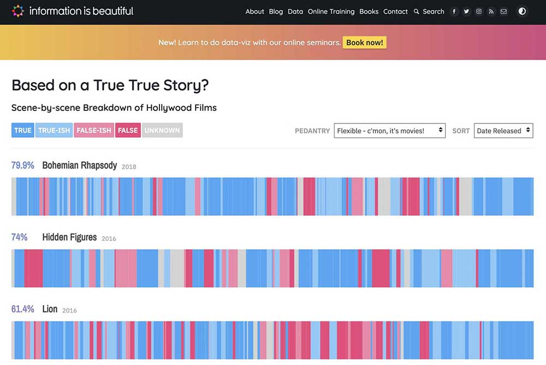546x365 pixels.
Task: Open the Sort by Date Released dropdown
Action: (503, 131)
